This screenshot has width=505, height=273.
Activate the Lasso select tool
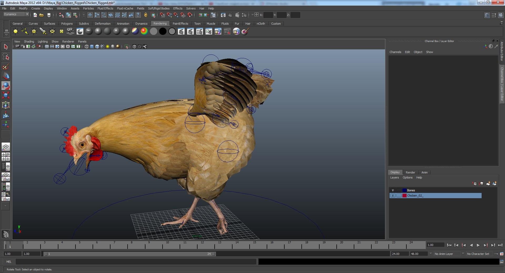coord(6,57)
